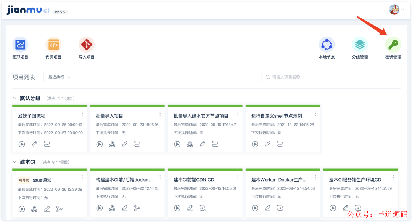This screenshot has height=222, width=412.
Task: Run the 构建建木CI前/后端docker project
Action: pyautogui.click(x=100, y=208)
